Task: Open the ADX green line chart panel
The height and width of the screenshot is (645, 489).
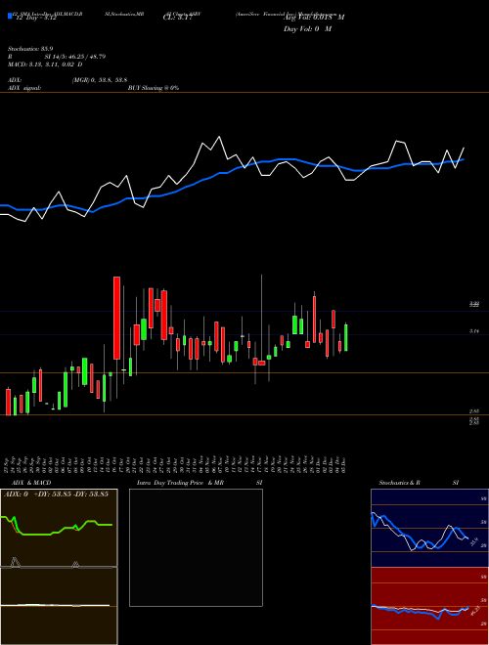Action: (59, 529)
